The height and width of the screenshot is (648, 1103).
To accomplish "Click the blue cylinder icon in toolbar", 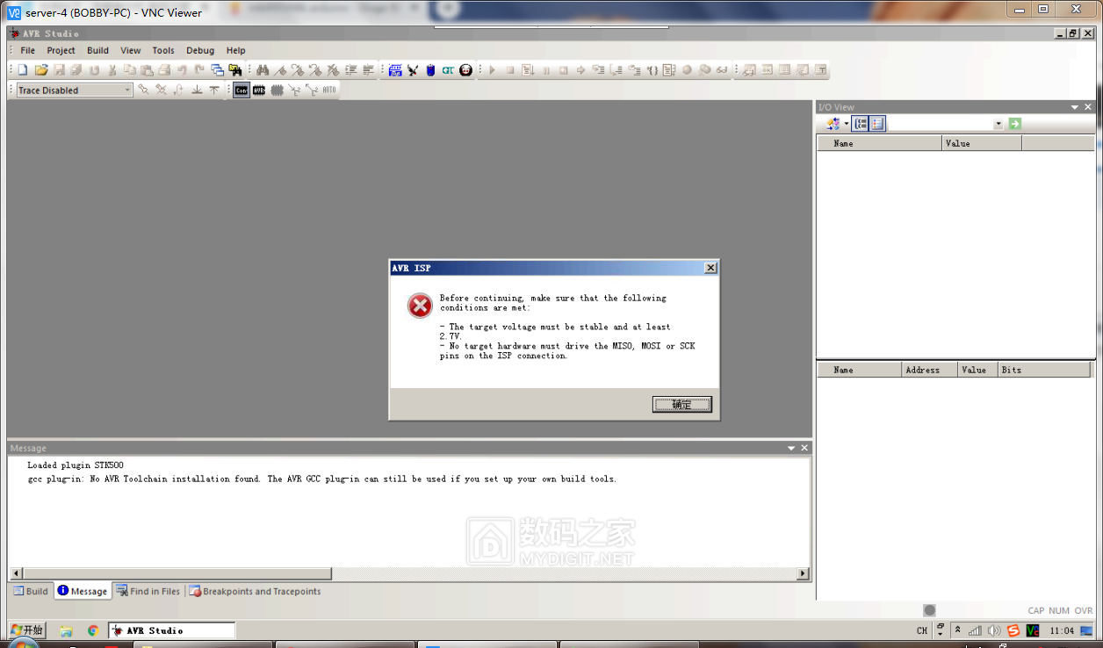I will click(430, 69).
